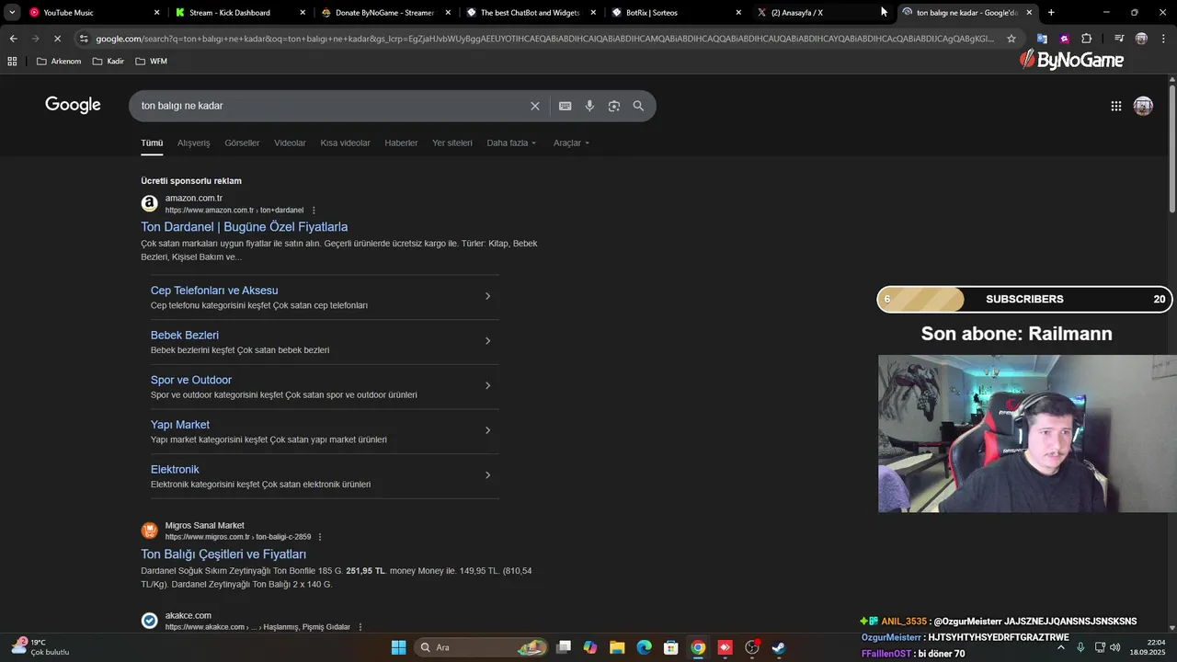Expand the Elektronik chevron
The width and height of the screenshot is (1177, 662).
pos(487,475)
